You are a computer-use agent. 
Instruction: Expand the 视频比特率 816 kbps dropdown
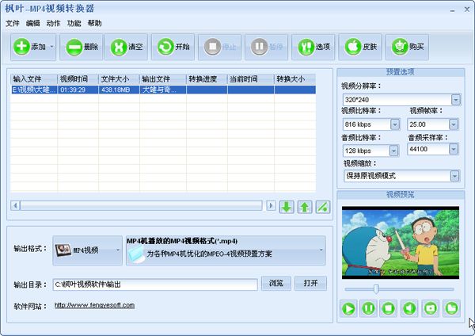click(394, 124)
